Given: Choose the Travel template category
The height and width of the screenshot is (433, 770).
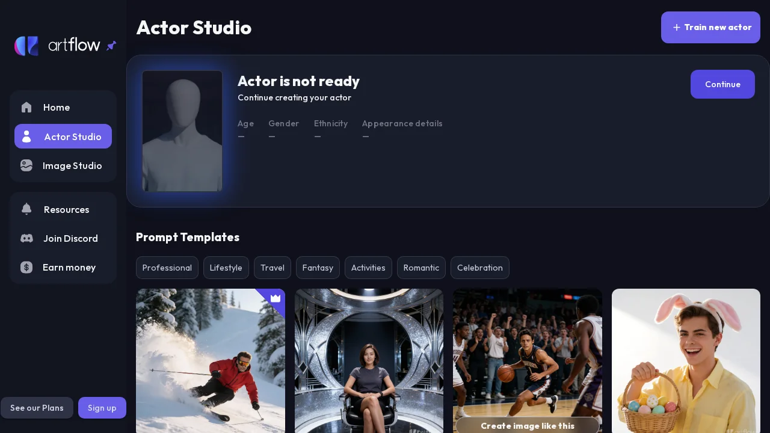Looking at the screenshot, I should [273, 268].
